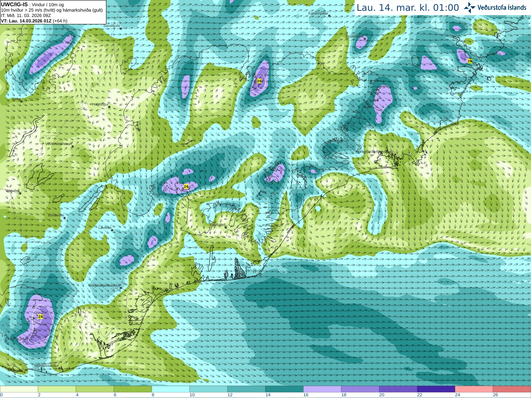Click the Lónakvísl station dot
This screenshot has height=398, width=531.
tap(64, 218)
